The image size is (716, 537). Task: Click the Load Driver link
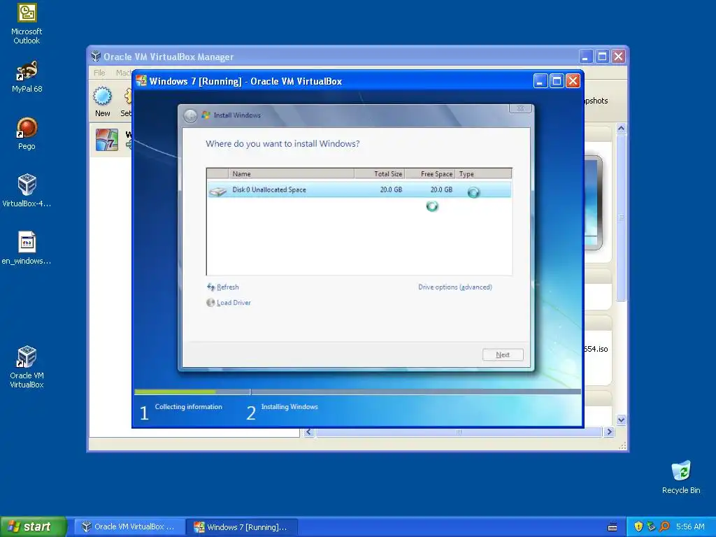tap(229, 302)
